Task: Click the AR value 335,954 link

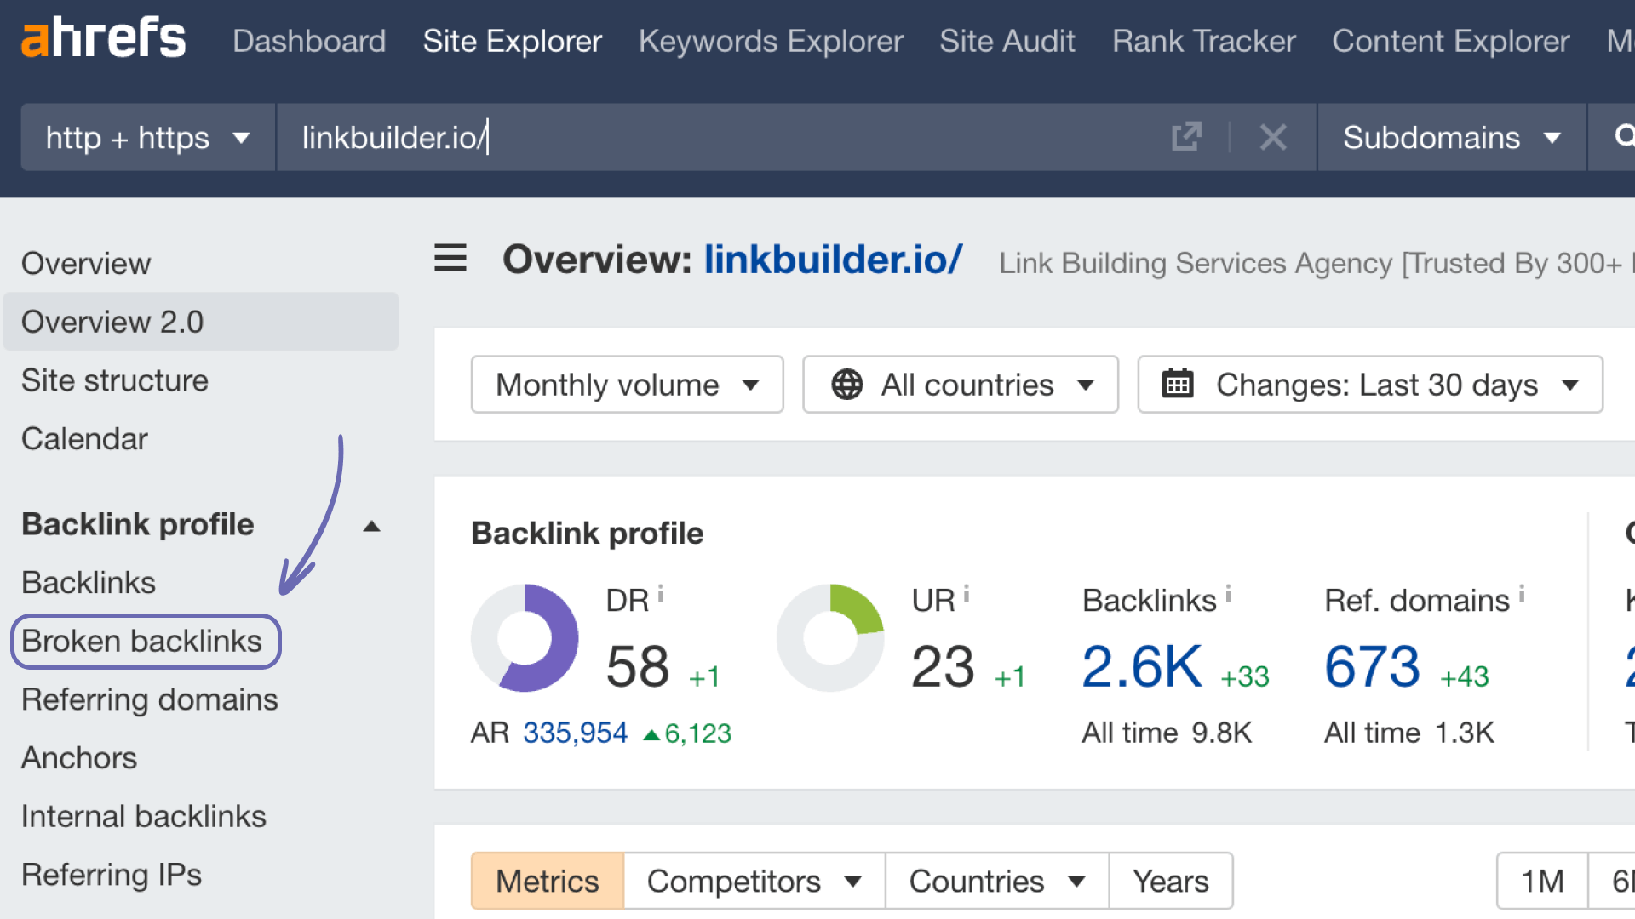Action: pos(574,732)
